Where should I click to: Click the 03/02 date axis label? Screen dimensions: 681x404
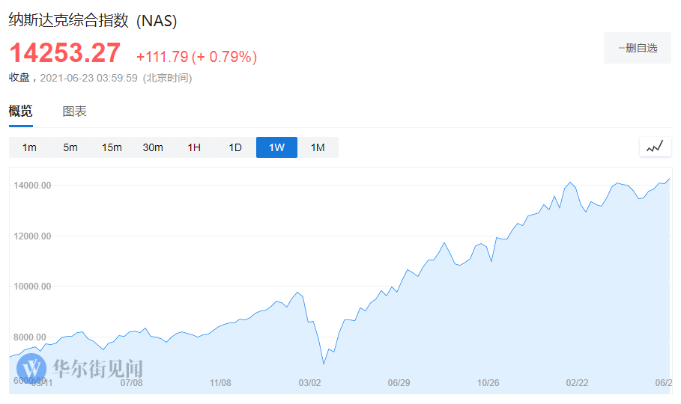[309, 383]
